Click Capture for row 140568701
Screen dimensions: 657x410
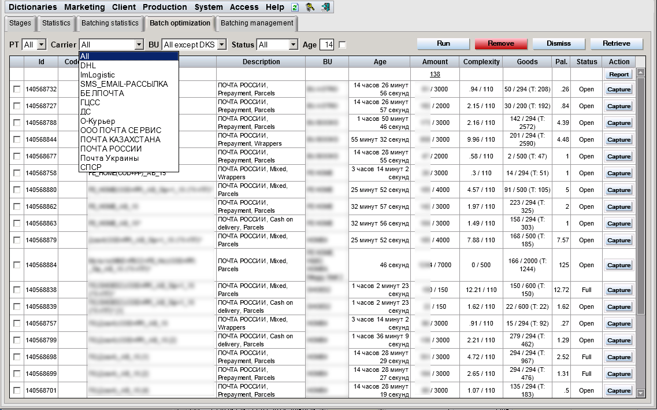(619, 390)
